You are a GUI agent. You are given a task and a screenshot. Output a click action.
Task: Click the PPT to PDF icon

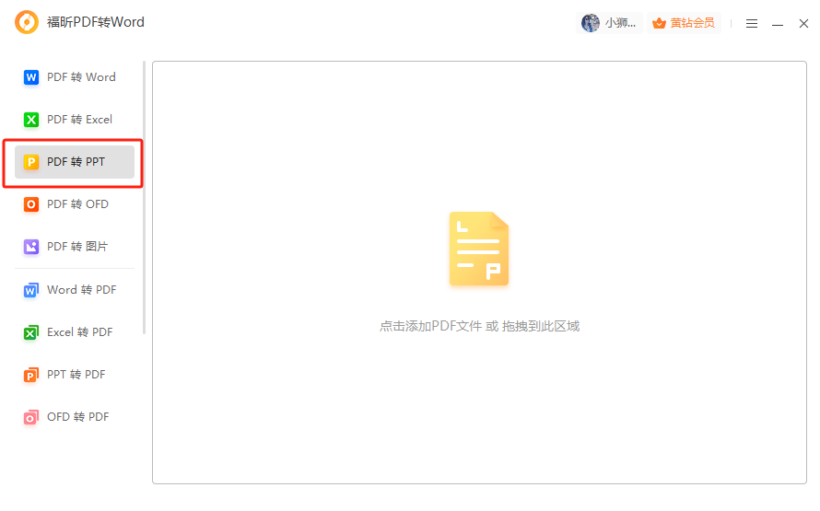(31, 375)
